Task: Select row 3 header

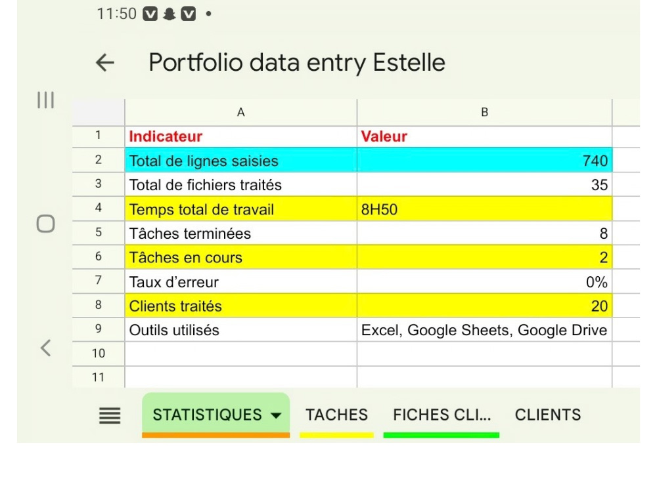Action: coord(98,184)
